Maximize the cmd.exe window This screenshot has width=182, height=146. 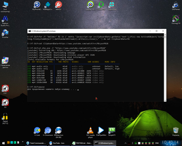(156, 31)
